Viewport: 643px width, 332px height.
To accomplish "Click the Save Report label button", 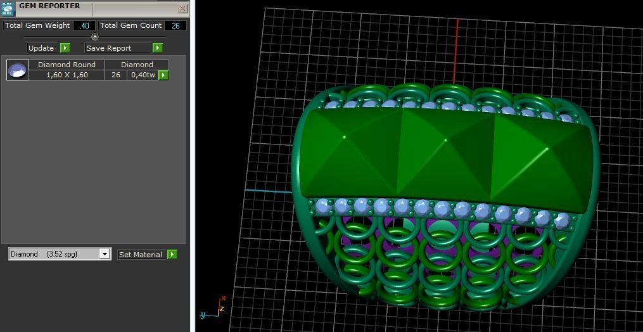I will coord(118,48).
